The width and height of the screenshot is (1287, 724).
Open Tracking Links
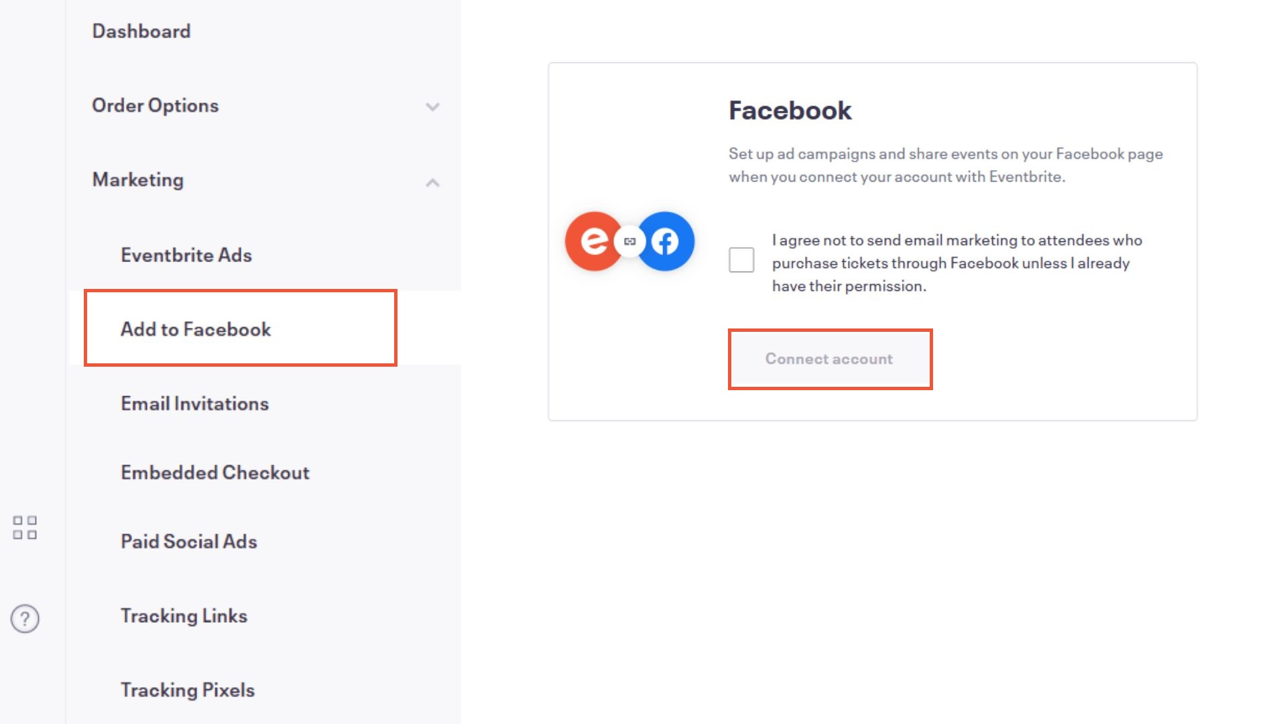coord(184,615)
